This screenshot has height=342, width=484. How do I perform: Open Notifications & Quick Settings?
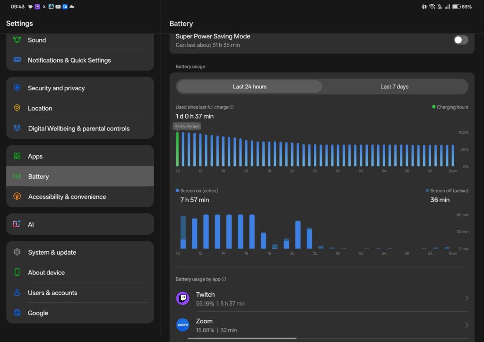[x=69, y=60]
